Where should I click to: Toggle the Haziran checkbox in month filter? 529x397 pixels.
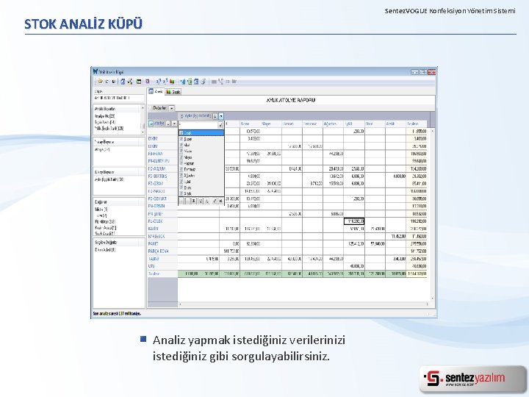click(181, 163)
